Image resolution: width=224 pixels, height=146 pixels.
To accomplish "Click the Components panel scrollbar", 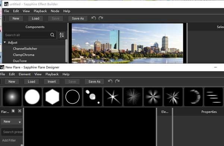I will point(66,51).
